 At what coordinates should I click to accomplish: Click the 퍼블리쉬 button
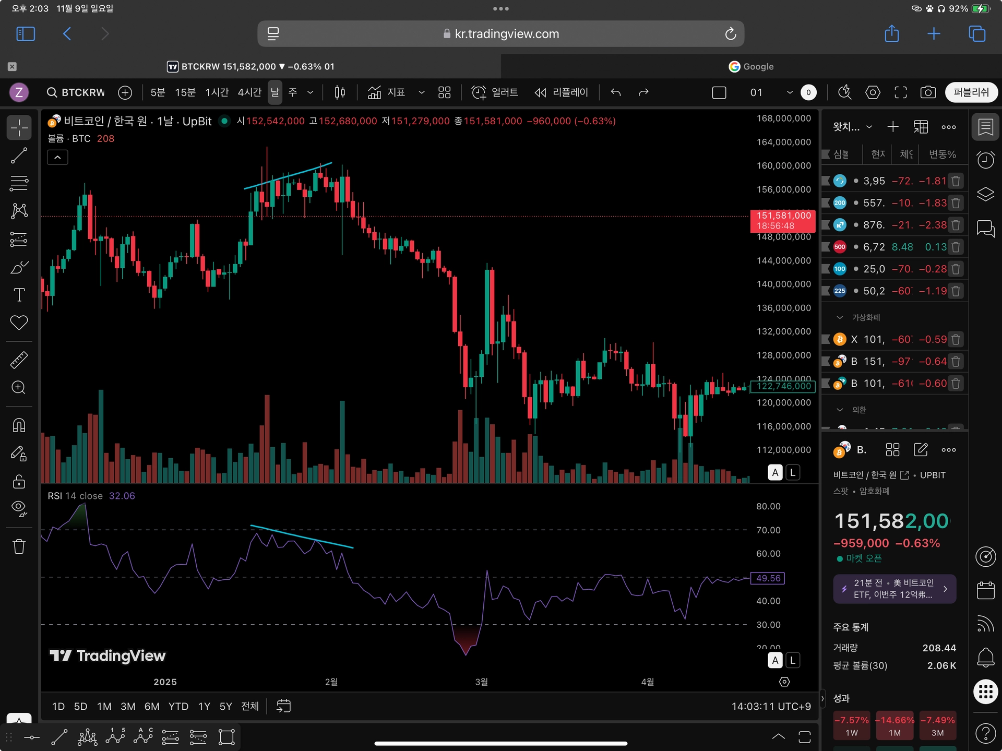(x=971, y=92)
